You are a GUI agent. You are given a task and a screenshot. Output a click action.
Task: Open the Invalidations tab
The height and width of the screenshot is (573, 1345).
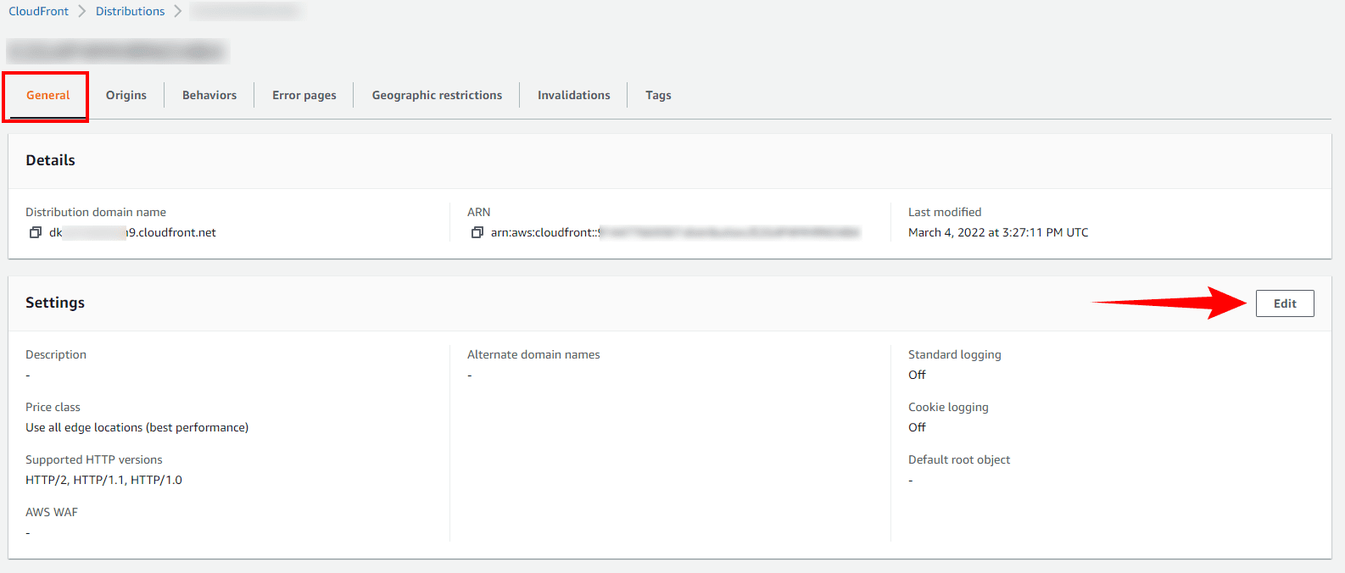click(x=574, y=95)
